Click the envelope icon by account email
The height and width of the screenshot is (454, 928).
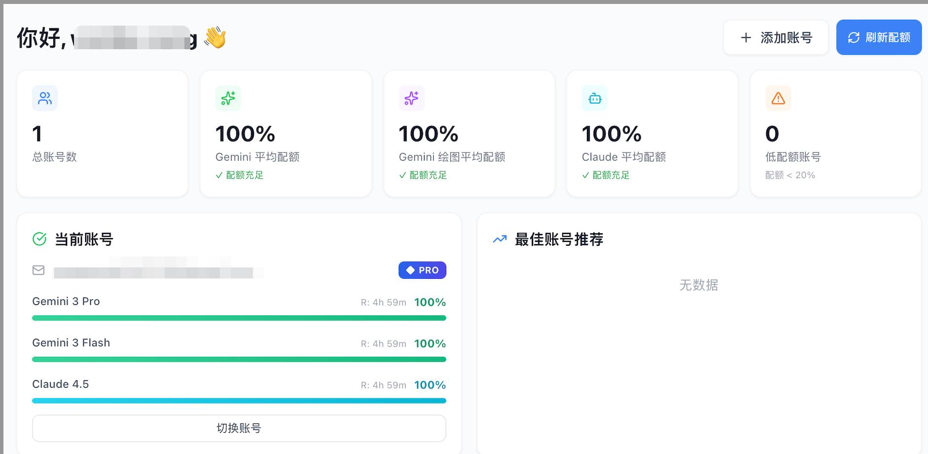click(x=38, y=270)
